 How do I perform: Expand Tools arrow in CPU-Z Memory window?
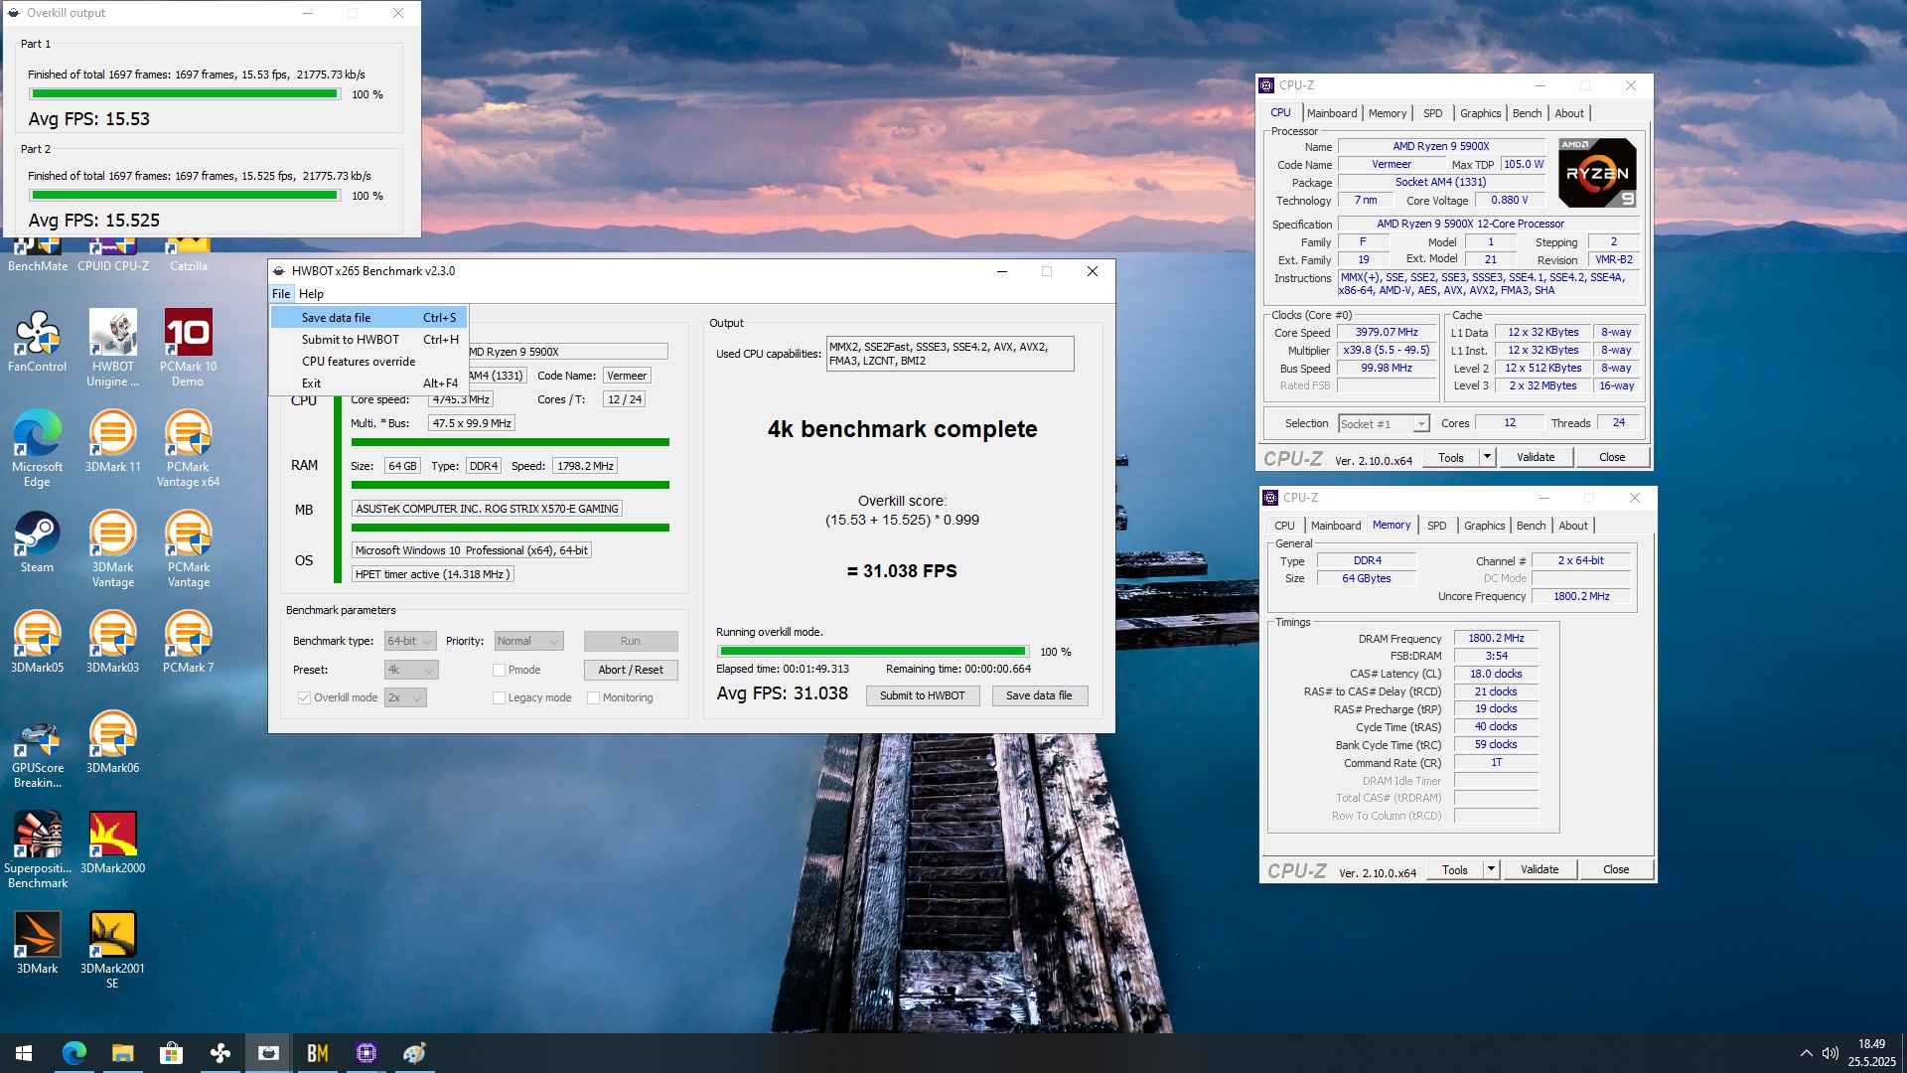click(x=1491, y=869)
